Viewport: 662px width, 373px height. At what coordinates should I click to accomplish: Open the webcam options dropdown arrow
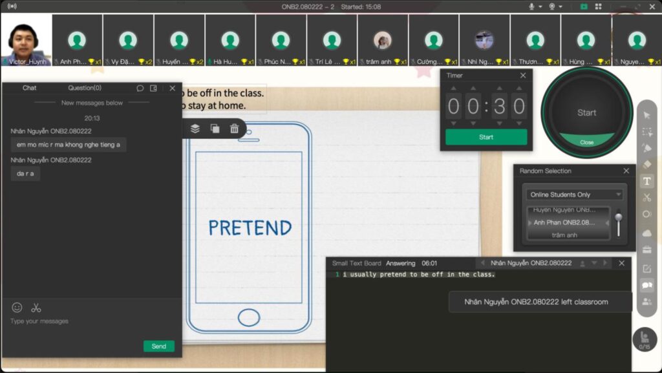561,6
